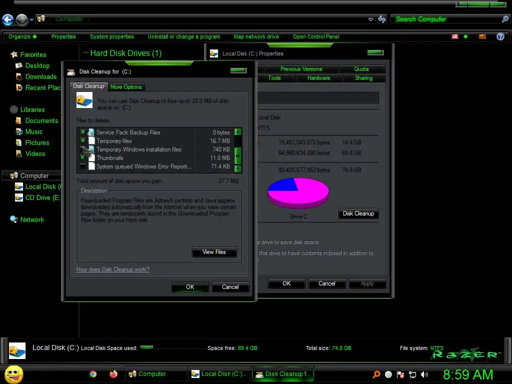The image size is (512, 384).
Task: Open the Hardware tab in Properties
Action: tap(318, 77)
